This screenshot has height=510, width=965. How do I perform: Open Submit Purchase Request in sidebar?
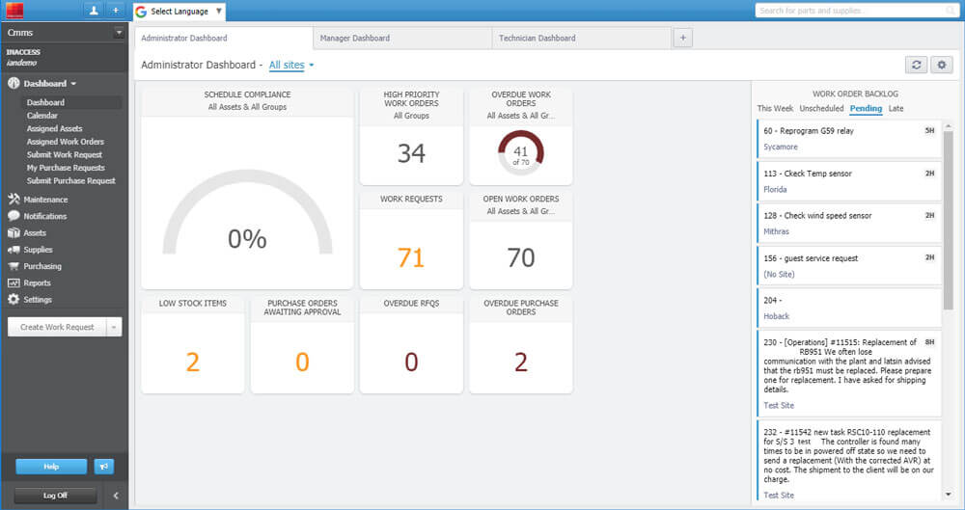(x=70, y=181)
